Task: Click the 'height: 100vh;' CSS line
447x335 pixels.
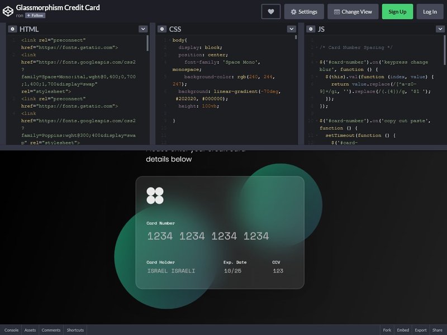Action: pos(199,106)
